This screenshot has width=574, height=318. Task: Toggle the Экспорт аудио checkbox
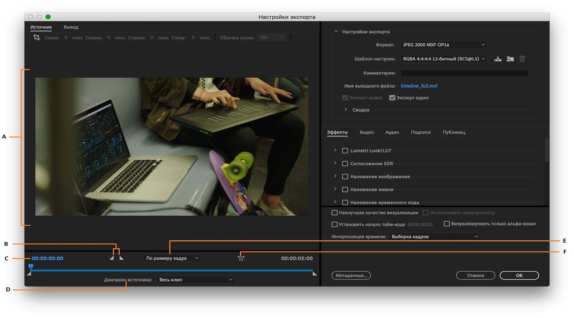(x=392, y=98)
